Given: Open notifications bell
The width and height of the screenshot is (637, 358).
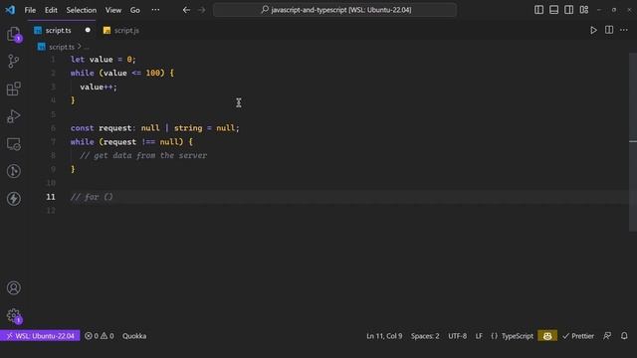Looking at the screenshot, I should (624, 336).
